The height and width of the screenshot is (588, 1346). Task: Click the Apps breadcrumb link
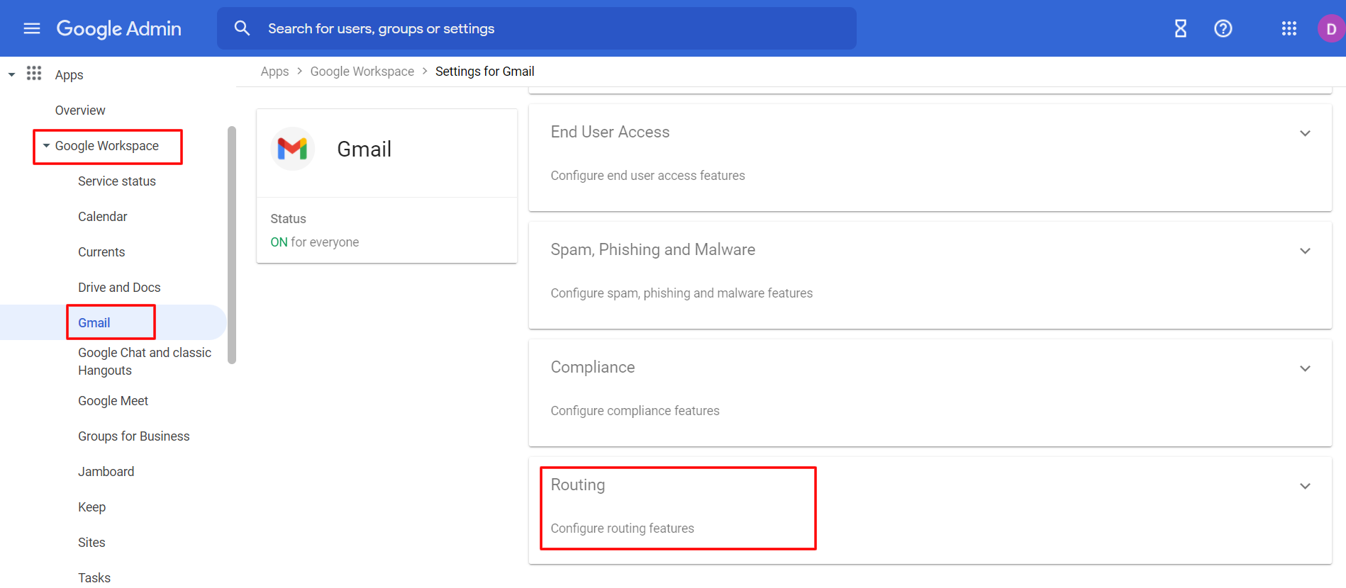click(274, 72)
